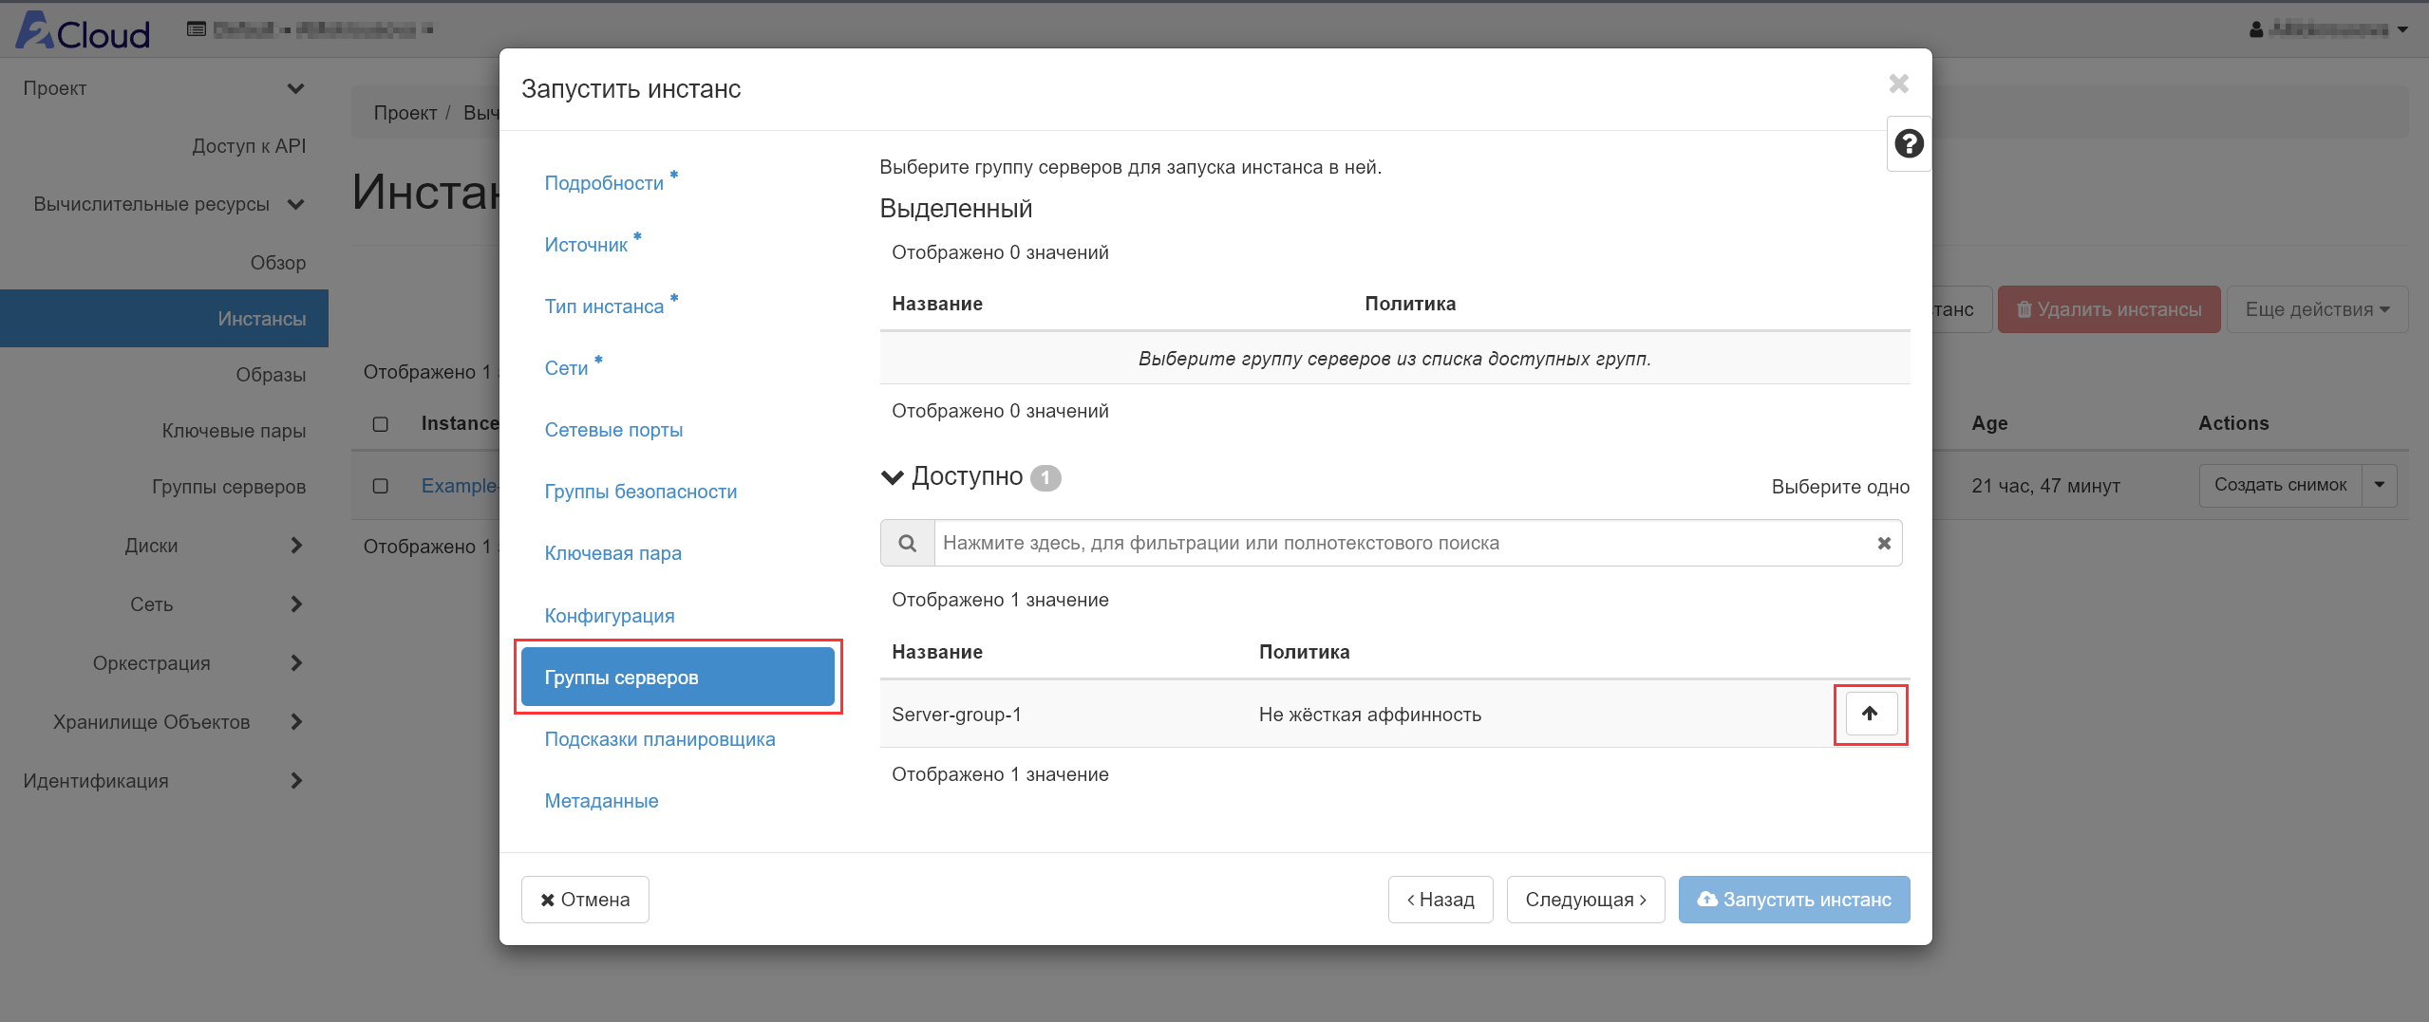Close the launch instance dialog with X
The width and height of the screenshot is (2429, 1022).
(1898, 84)
